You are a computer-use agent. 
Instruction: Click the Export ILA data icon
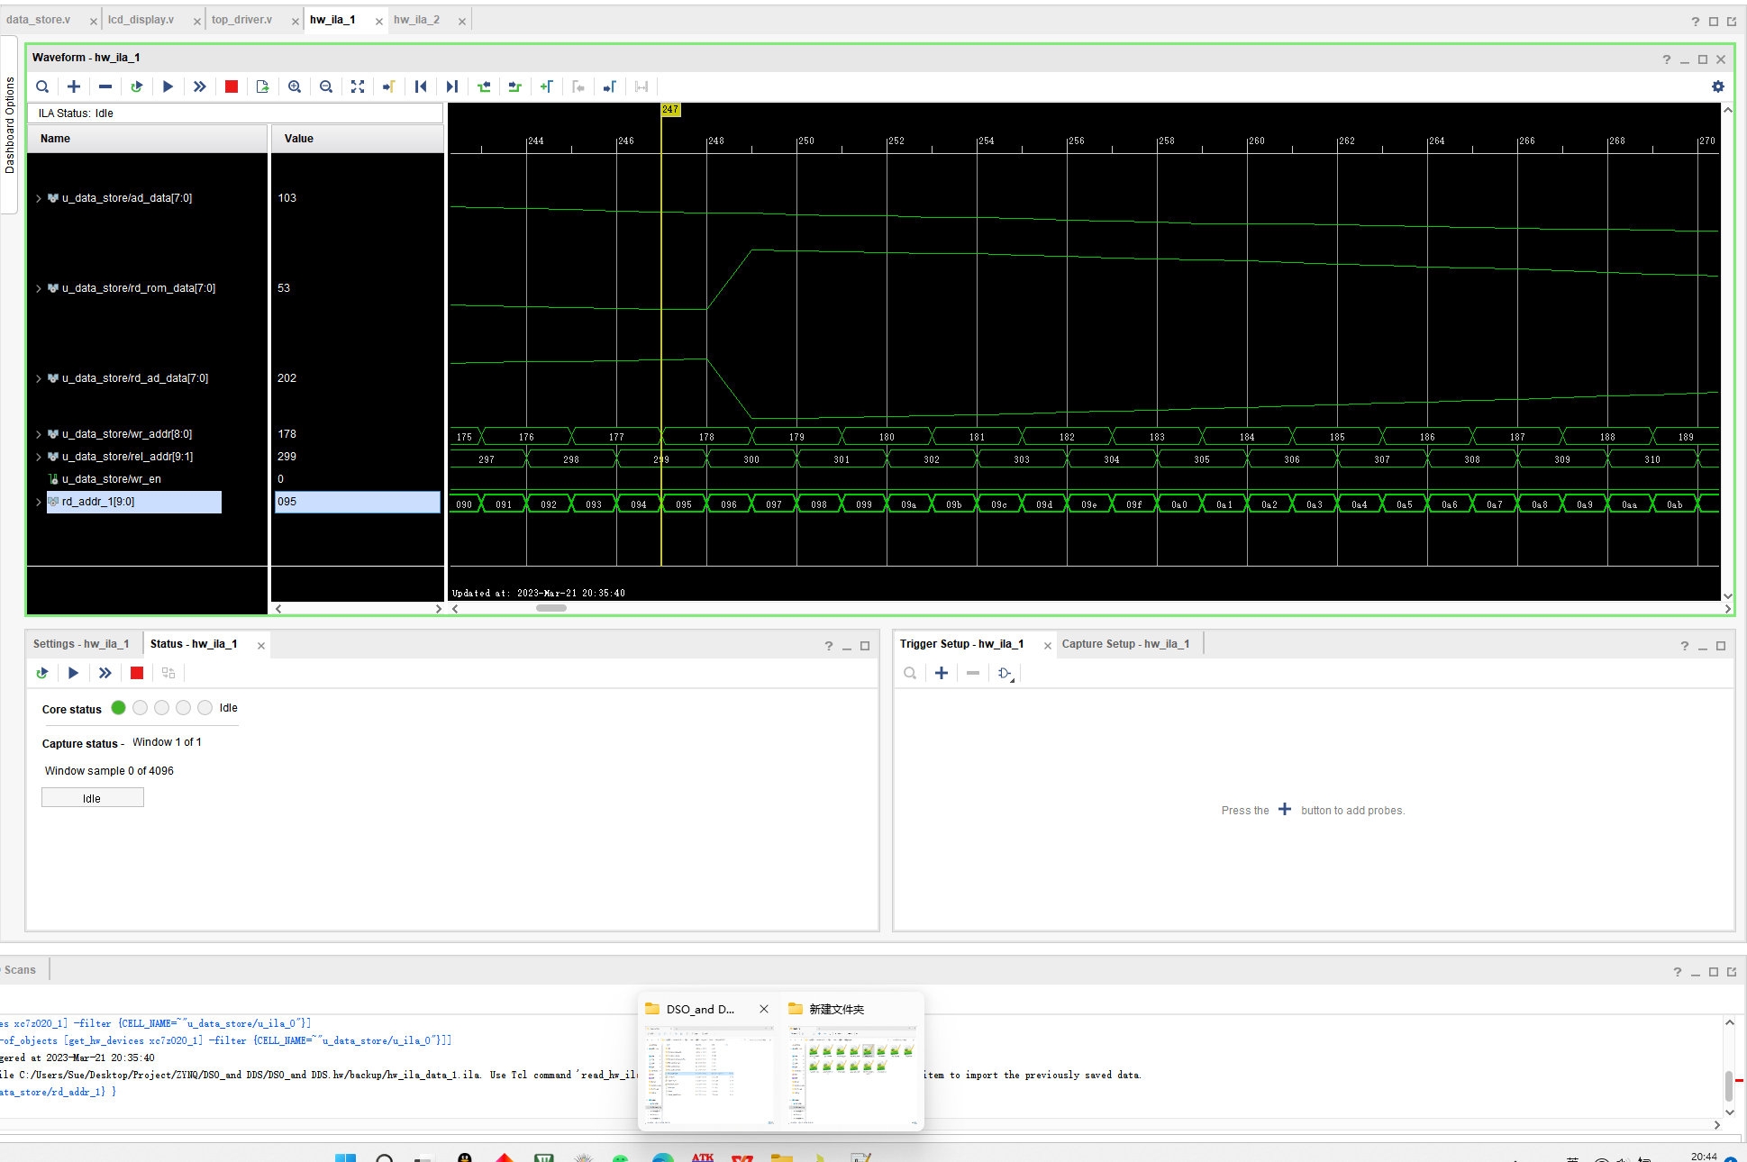(262, 86)
